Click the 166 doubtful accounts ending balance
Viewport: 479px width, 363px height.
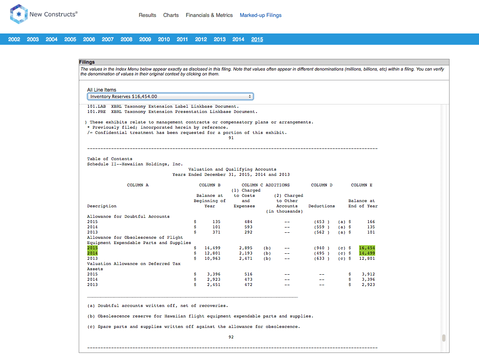point(371,222)
